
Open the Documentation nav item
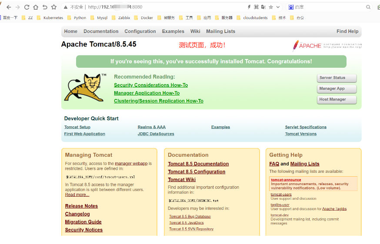[101, 31]
